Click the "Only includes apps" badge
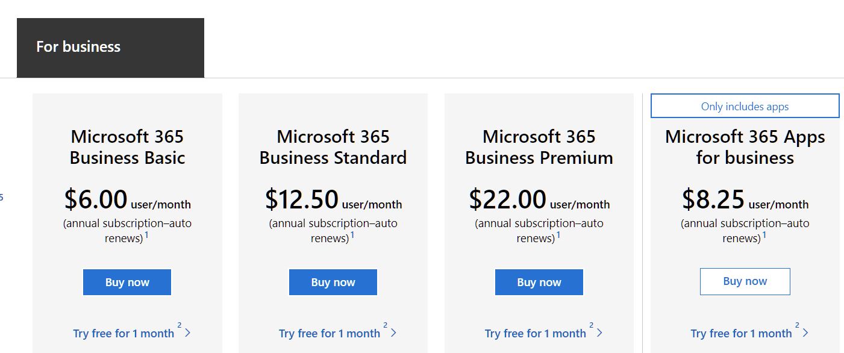844x353 pixels. (745, 106)
